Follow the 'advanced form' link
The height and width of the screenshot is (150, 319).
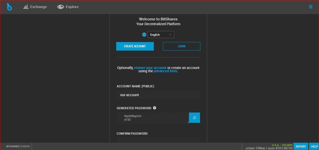click(x=165, y=71)
